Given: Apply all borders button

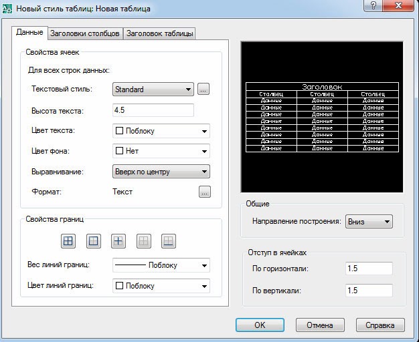Looking at the screenshot, I should pyautogui.click(x=68, y=241).
